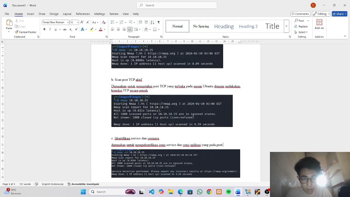Click the nmap -sV terminal screenshot
Screen dimensions: 350x197
click(176, 163)
